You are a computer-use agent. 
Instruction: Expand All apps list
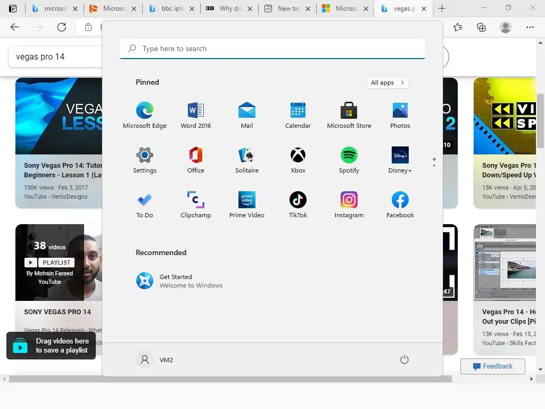pos(387,83)
